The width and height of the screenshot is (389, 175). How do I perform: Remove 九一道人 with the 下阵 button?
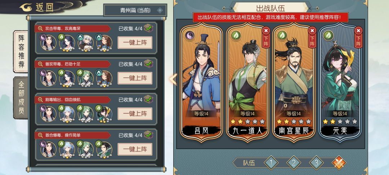coord(266,37)
